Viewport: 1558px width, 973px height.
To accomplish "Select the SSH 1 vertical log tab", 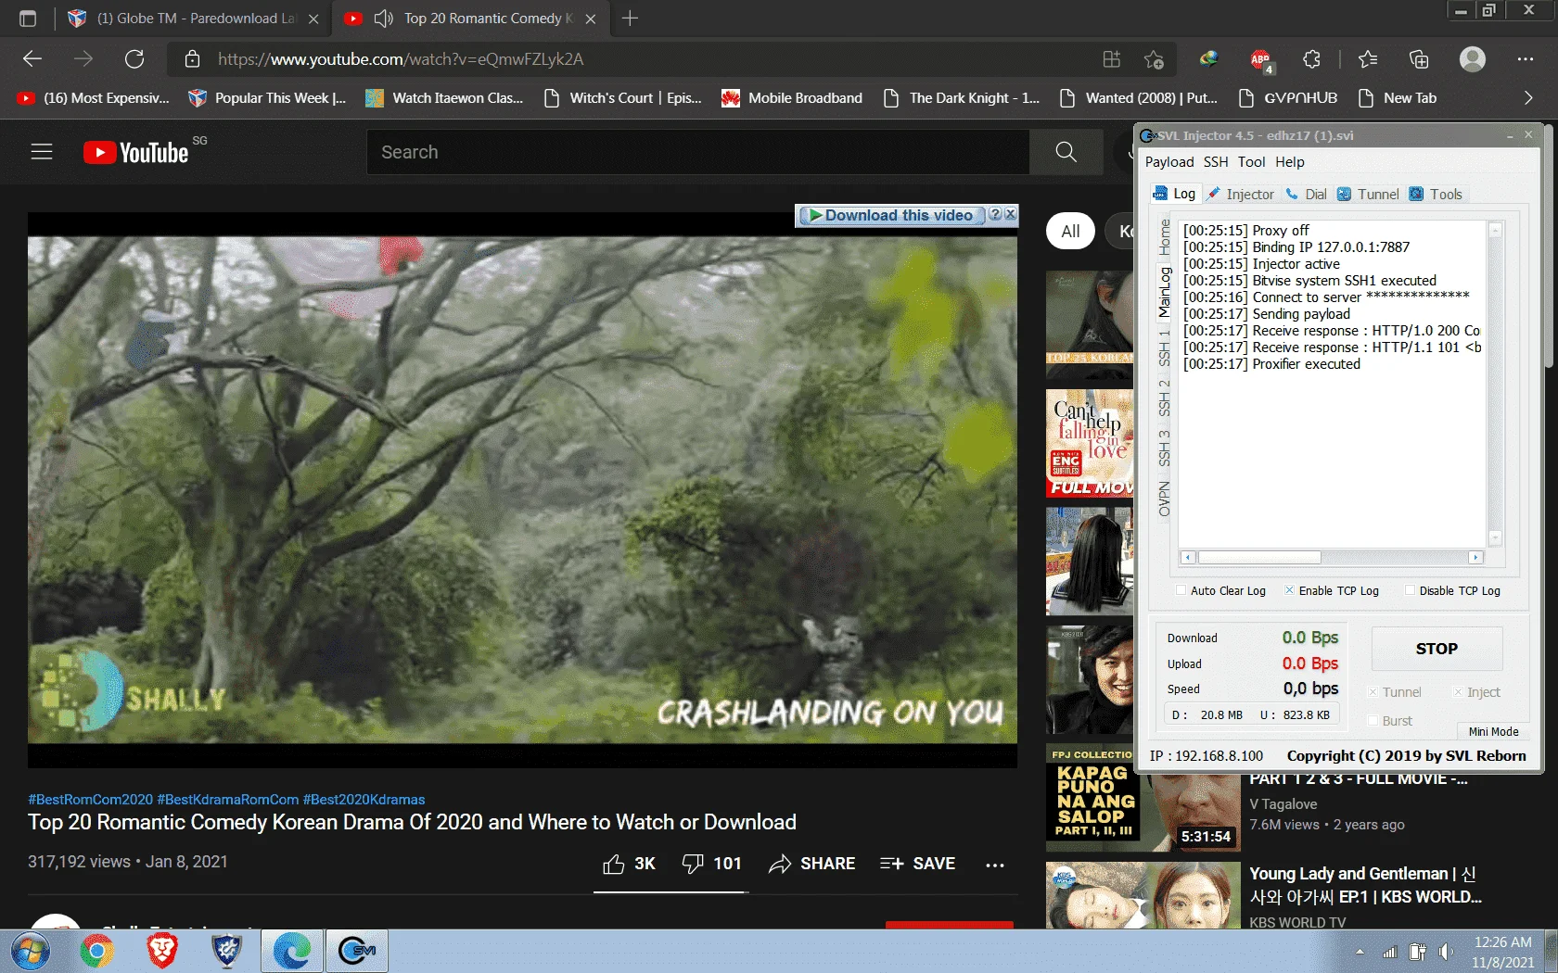I will point(1164,347).
